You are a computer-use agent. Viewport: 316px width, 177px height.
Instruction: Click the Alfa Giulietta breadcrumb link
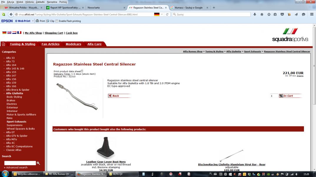click(x=234, y=51)
